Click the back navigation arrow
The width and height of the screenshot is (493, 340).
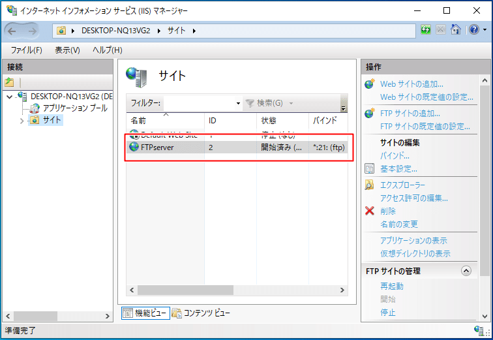click(x=12, y=31)
